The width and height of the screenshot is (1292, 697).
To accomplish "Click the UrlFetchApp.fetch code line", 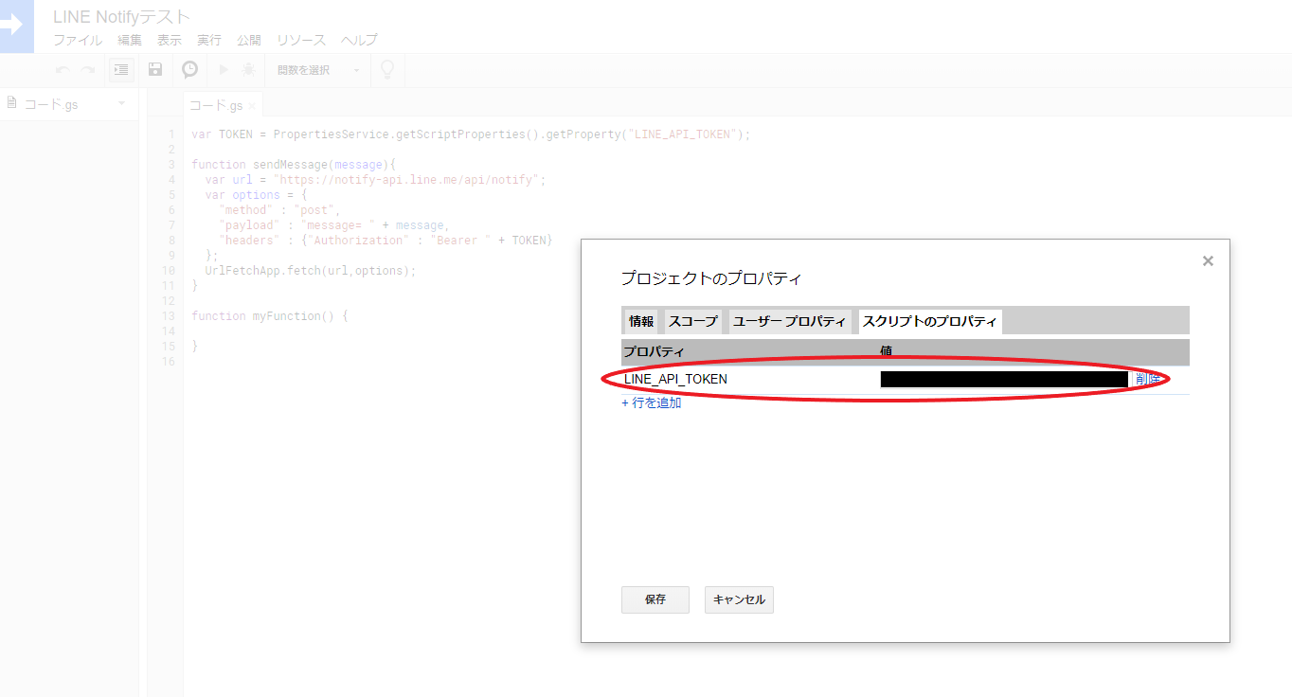I will pyautogui.click(x=311, y=271).
